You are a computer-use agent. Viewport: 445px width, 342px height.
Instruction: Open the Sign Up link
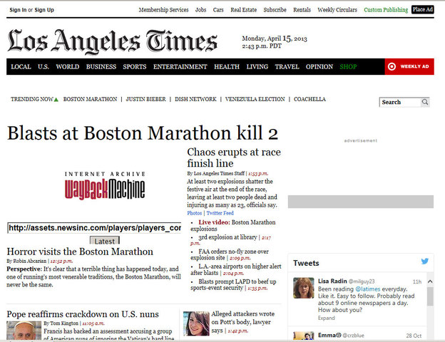[44, 10]
